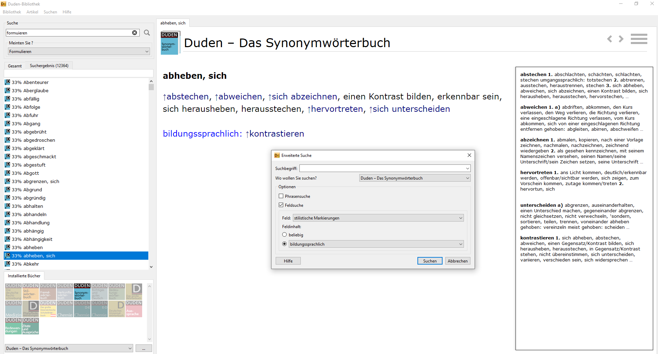The height and width of the screenshot is (354, 658).
Task: Open the hamburger menu in article header
Action: 639,39
